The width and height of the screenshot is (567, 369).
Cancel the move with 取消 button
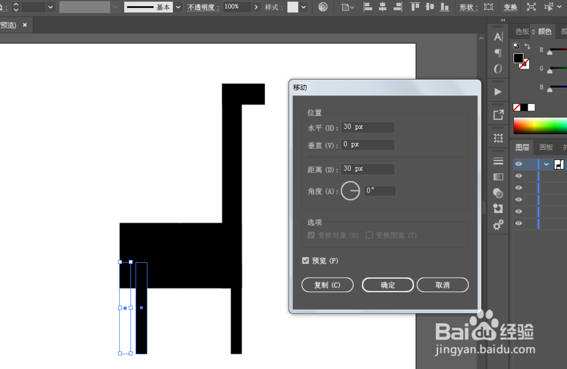point(443,285)
